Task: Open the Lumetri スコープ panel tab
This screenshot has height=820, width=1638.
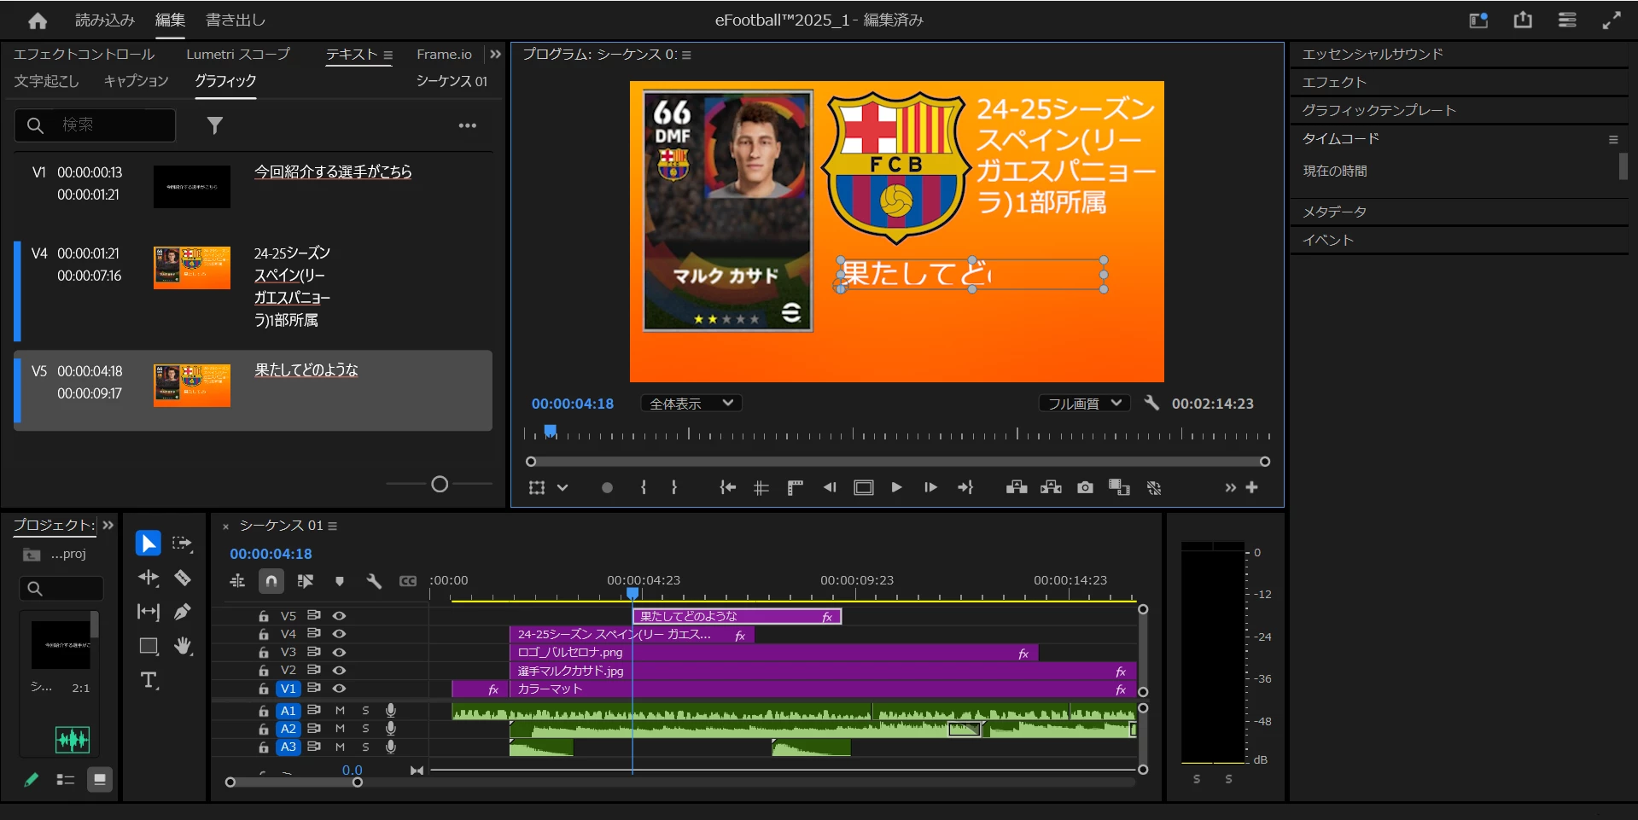Action: tap(238, 54)
